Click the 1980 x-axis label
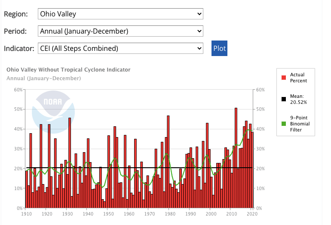 169,213
